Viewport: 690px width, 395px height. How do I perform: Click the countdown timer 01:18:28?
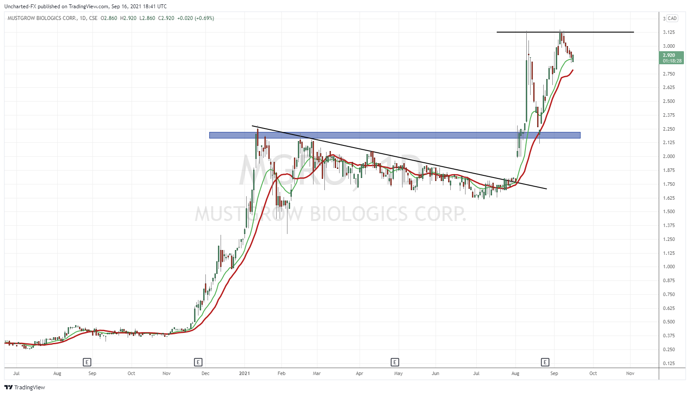(x=672, y=61)
